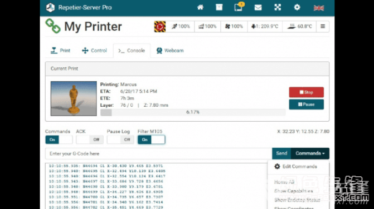This screenshot has width=374, height=209.
Task: Switch to the Print tab
Action: [60, 51]
